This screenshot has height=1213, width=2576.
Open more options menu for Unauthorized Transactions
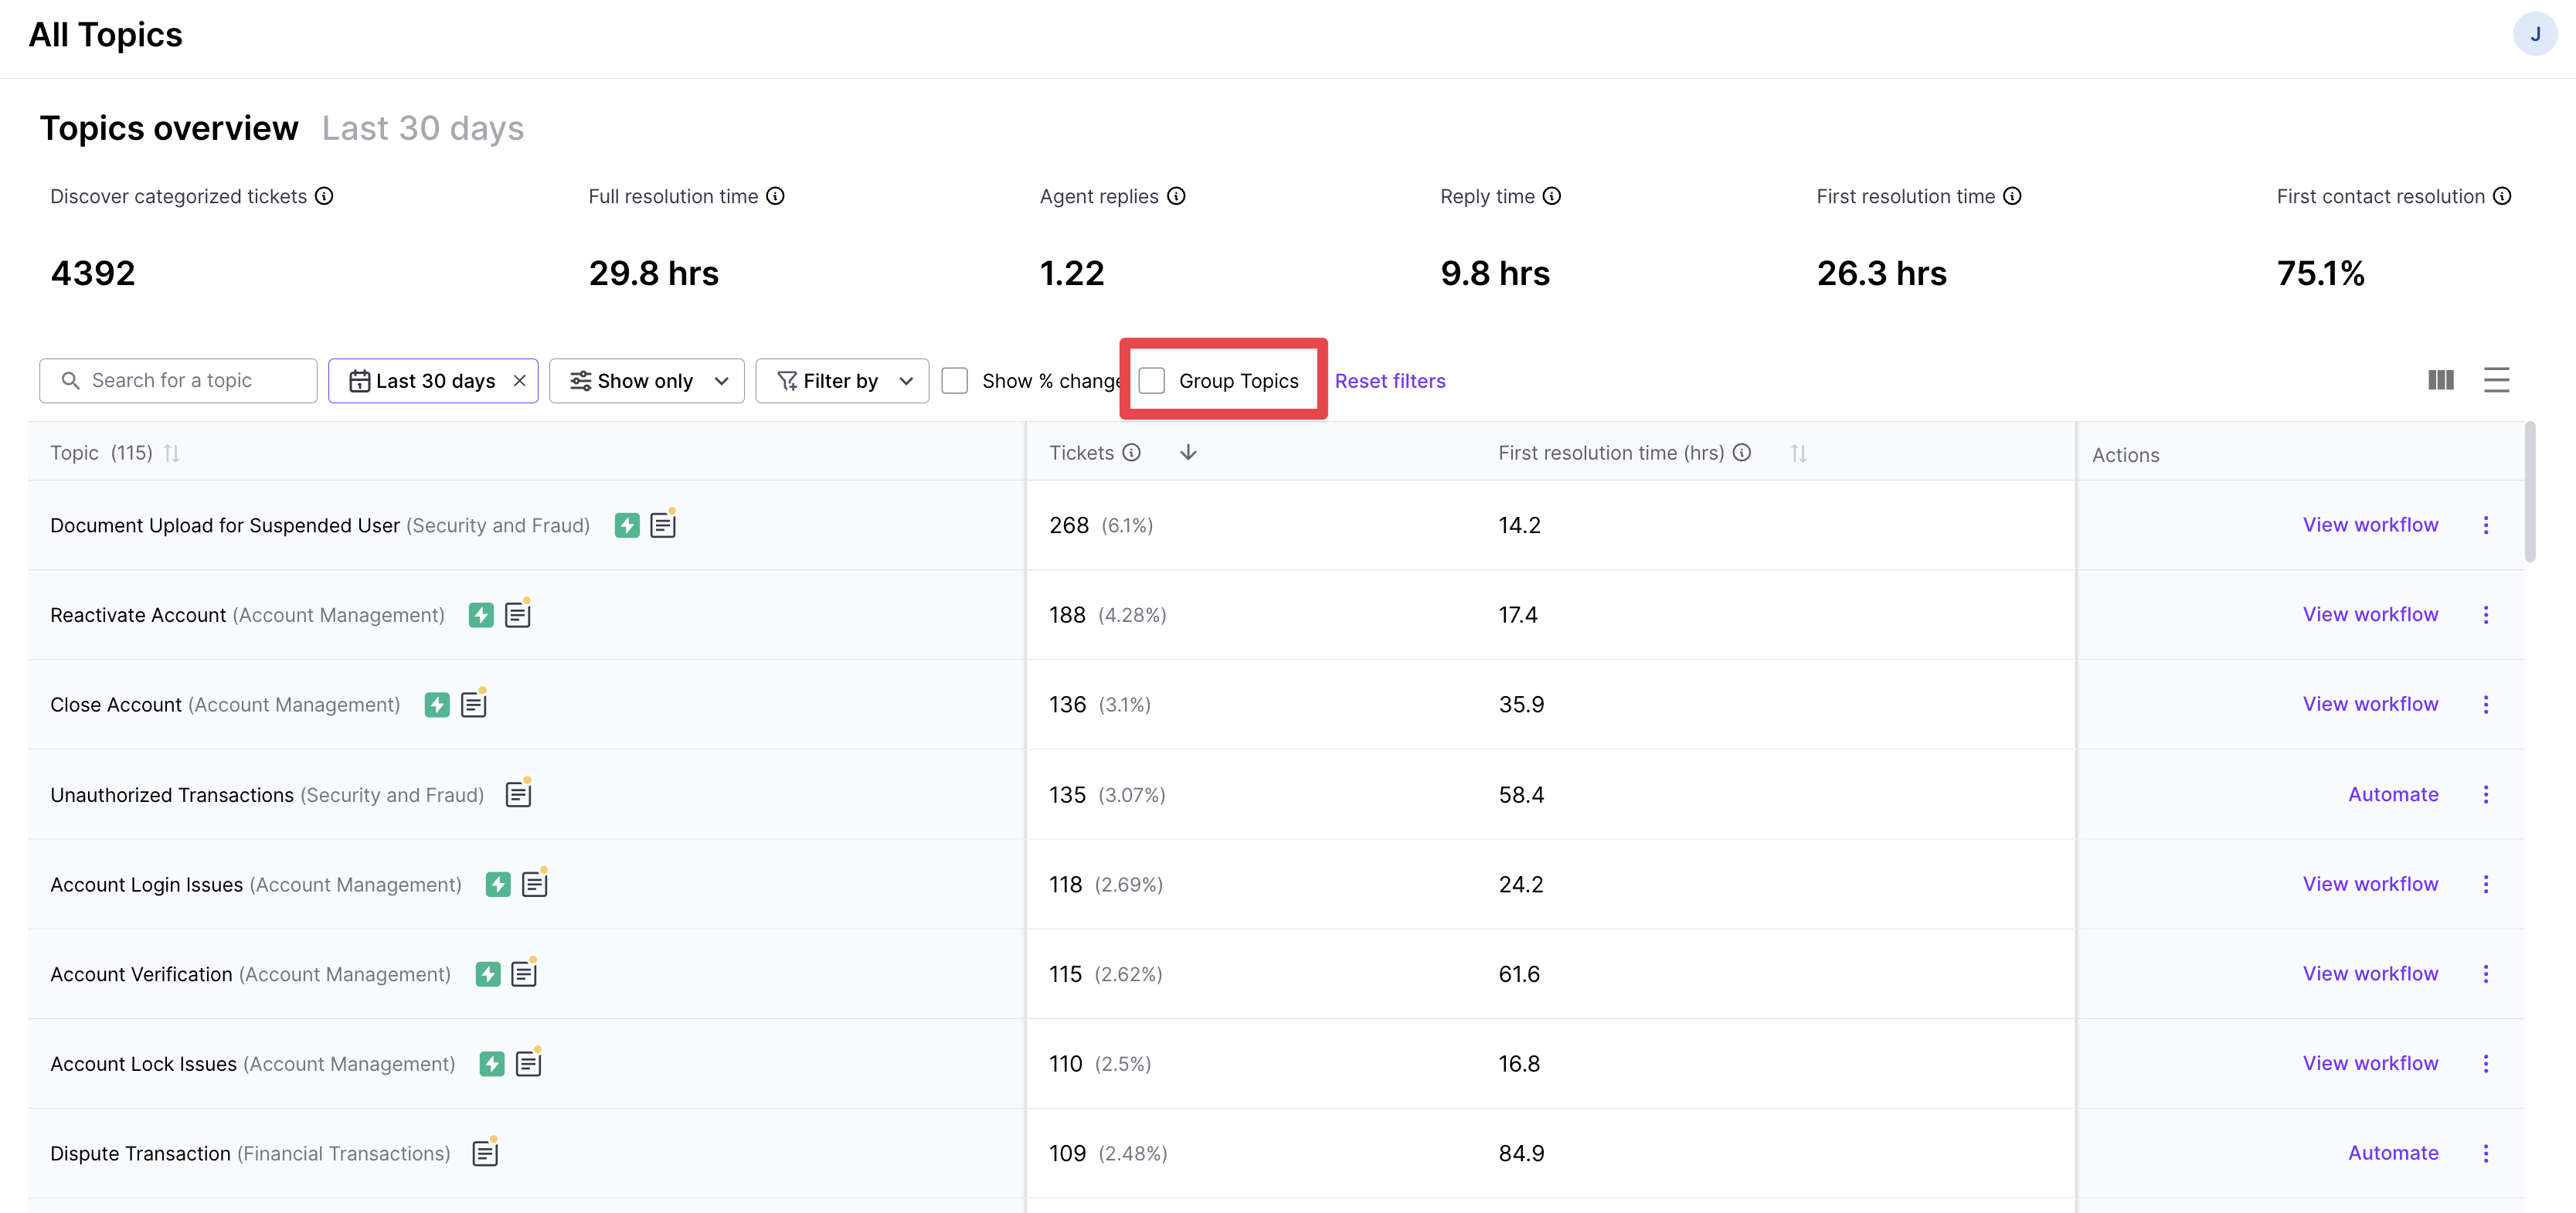pos(2486,795)
